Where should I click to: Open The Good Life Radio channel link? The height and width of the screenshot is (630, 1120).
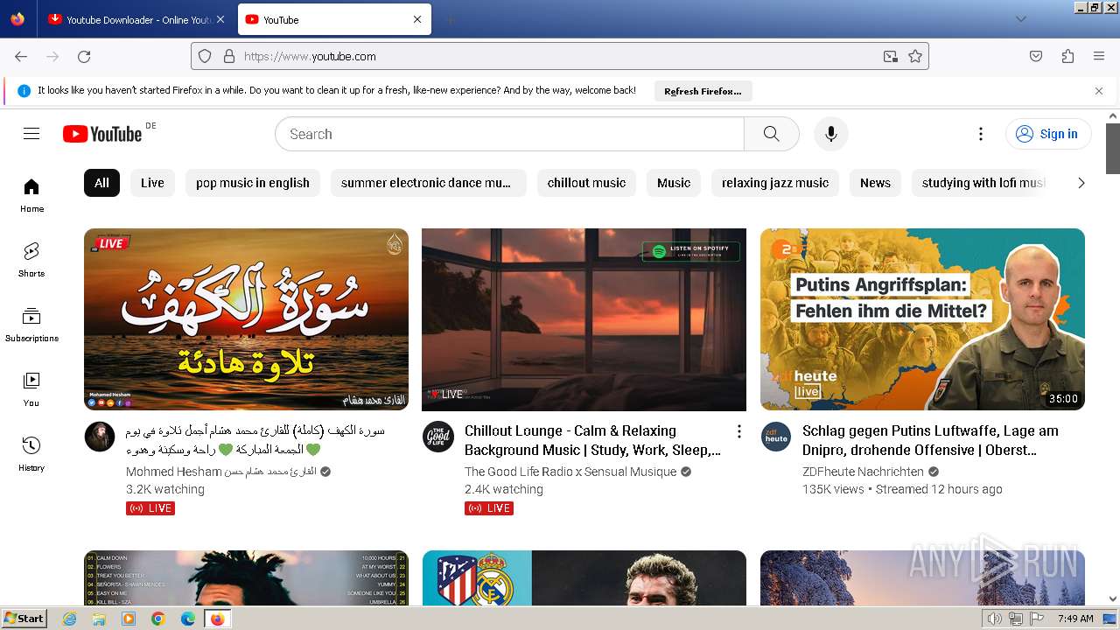tap(570, 472)
